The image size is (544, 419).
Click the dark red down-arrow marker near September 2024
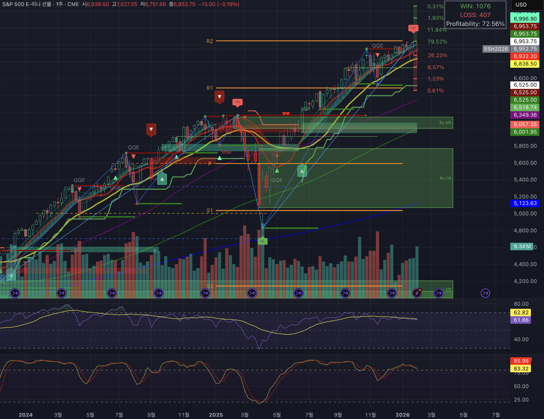(x=151, y=130)
